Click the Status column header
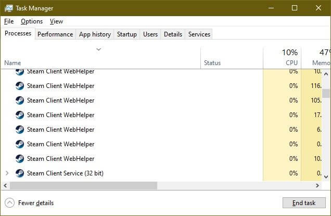This screenshot has height=216, width=331. (212, 63)
